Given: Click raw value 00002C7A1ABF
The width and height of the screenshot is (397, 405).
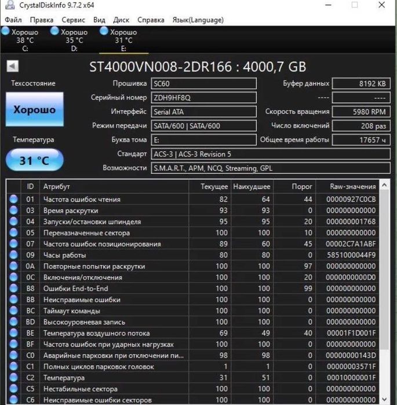Looking at the screenshot, I should click(x=351, y=244).
